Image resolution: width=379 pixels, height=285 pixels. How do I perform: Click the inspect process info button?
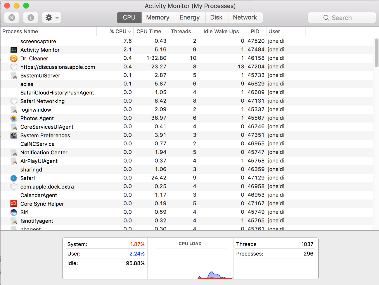coord(31,17)
